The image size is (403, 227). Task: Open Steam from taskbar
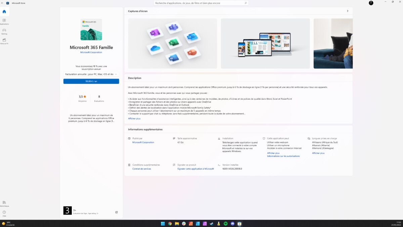click(212, 224)
